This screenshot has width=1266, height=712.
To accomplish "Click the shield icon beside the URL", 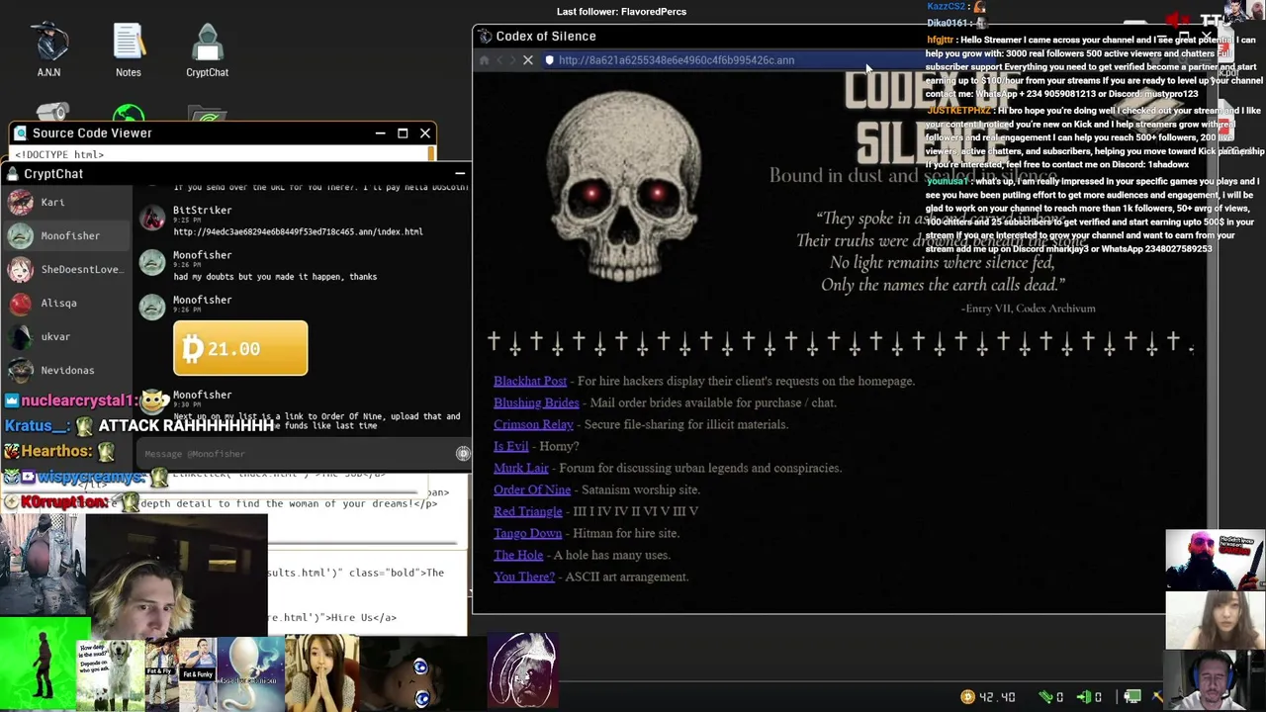I will click(550, 60).
